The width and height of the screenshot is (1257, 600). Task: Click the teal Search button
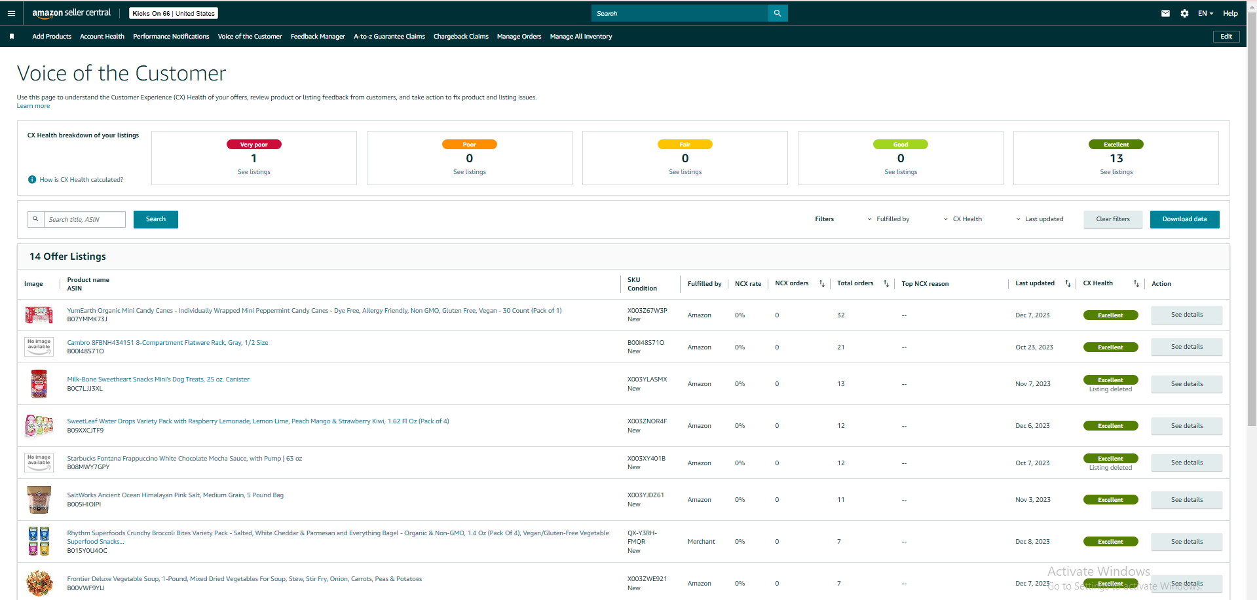pyautogui.click(x=156, y=219)
